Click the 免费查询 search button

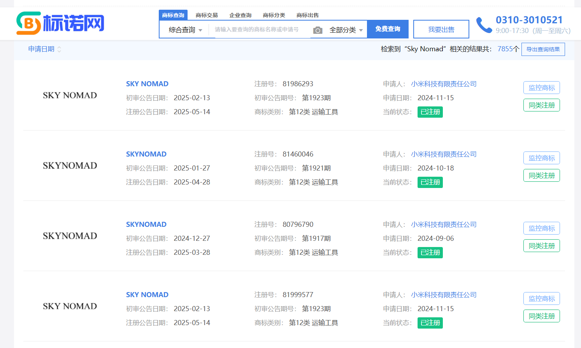pos(388,29)
